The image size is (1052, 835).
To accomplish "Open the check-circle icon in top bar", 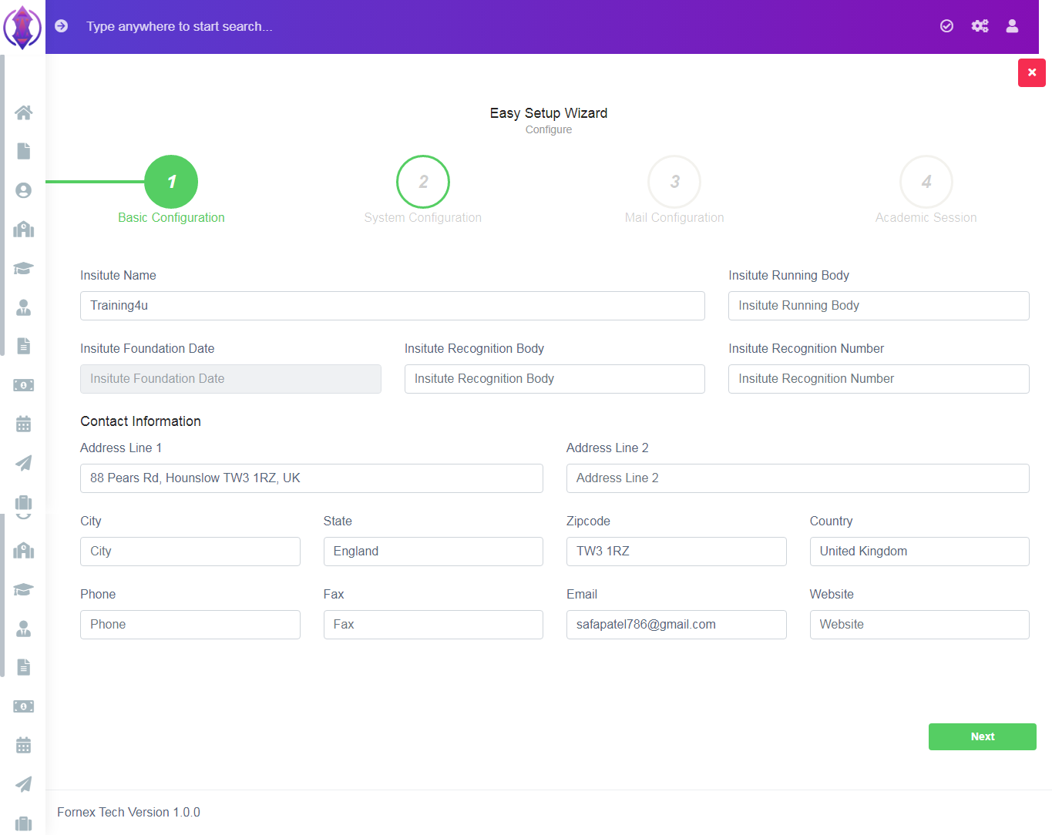I will point(946,26).
